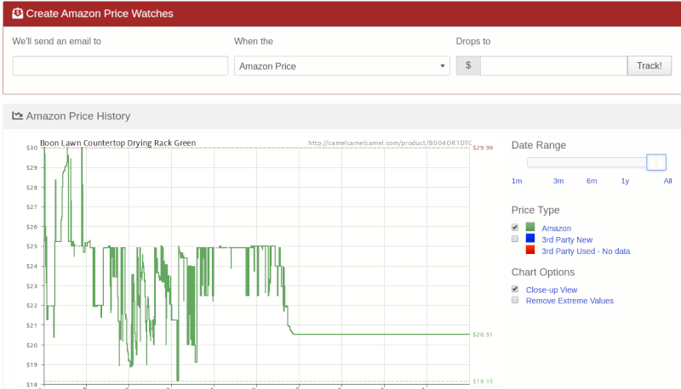681x389 pixels.
Task: Click the red 3rd Party Used swatch
Action: coord(530,250)
